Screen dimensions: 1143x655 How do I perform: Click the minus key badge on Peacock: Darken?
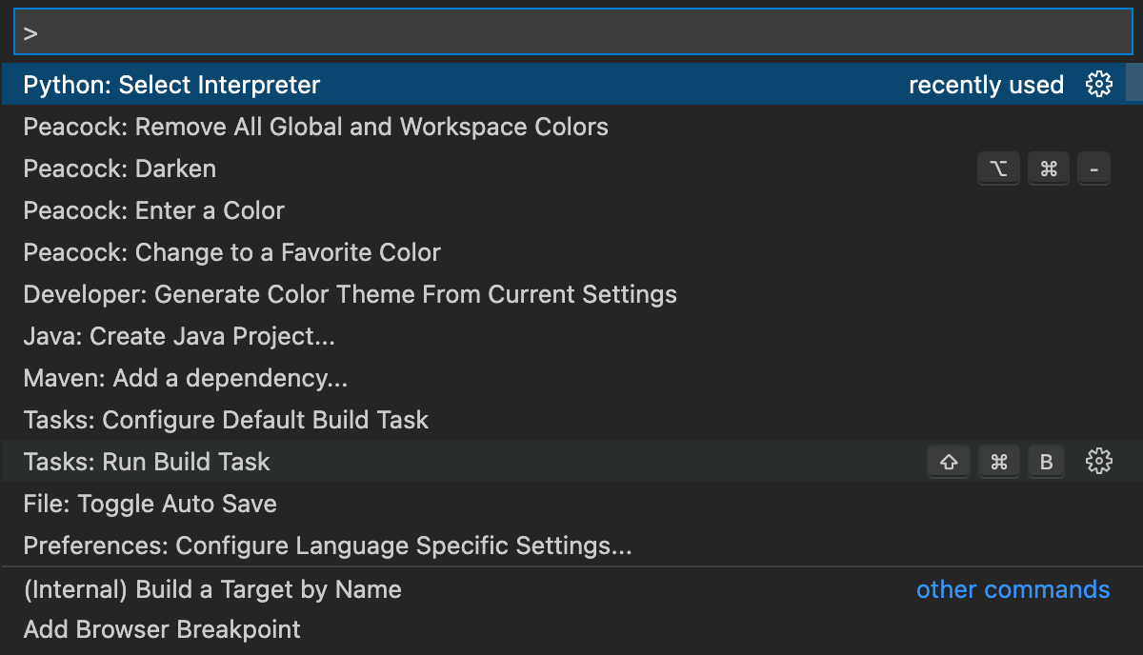point(1093,169)
